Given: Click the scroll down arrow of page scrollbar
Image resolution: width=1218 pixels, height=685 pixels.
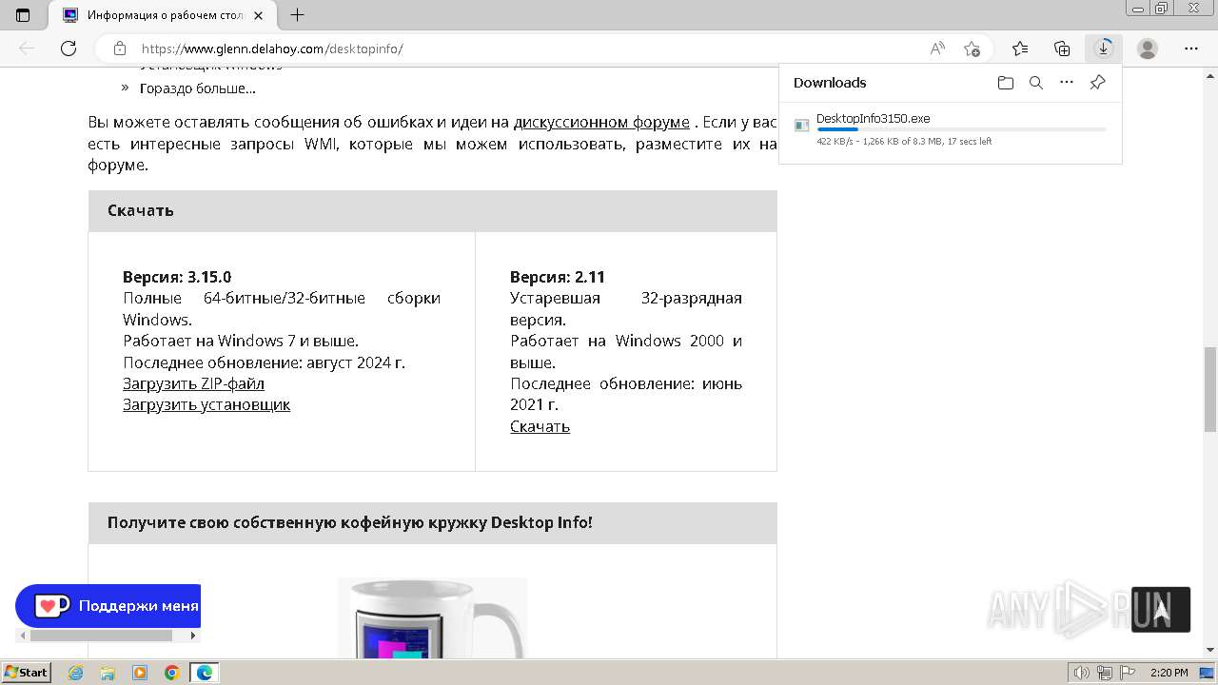Looking at the screenshot, I should 1210,651.
